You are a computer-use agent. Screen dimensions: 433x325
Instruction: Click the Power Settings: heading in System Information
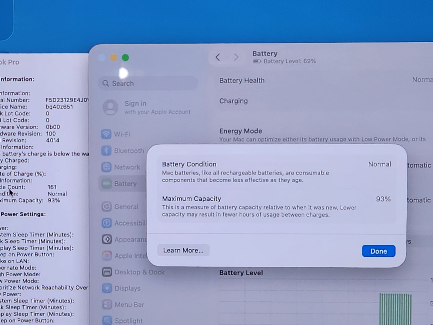click(x=23, y=214)
